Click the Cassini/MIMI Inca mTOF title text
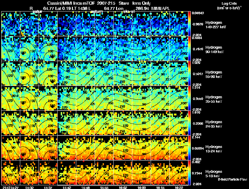This screenshot has height=189, width=249. (x=71, y=3)
